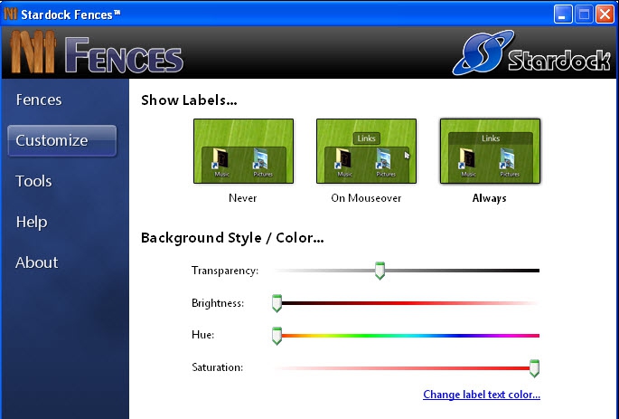Screen dimensions: 619x419
Task: Click the Hue slider handle
Action: point(277,336)
